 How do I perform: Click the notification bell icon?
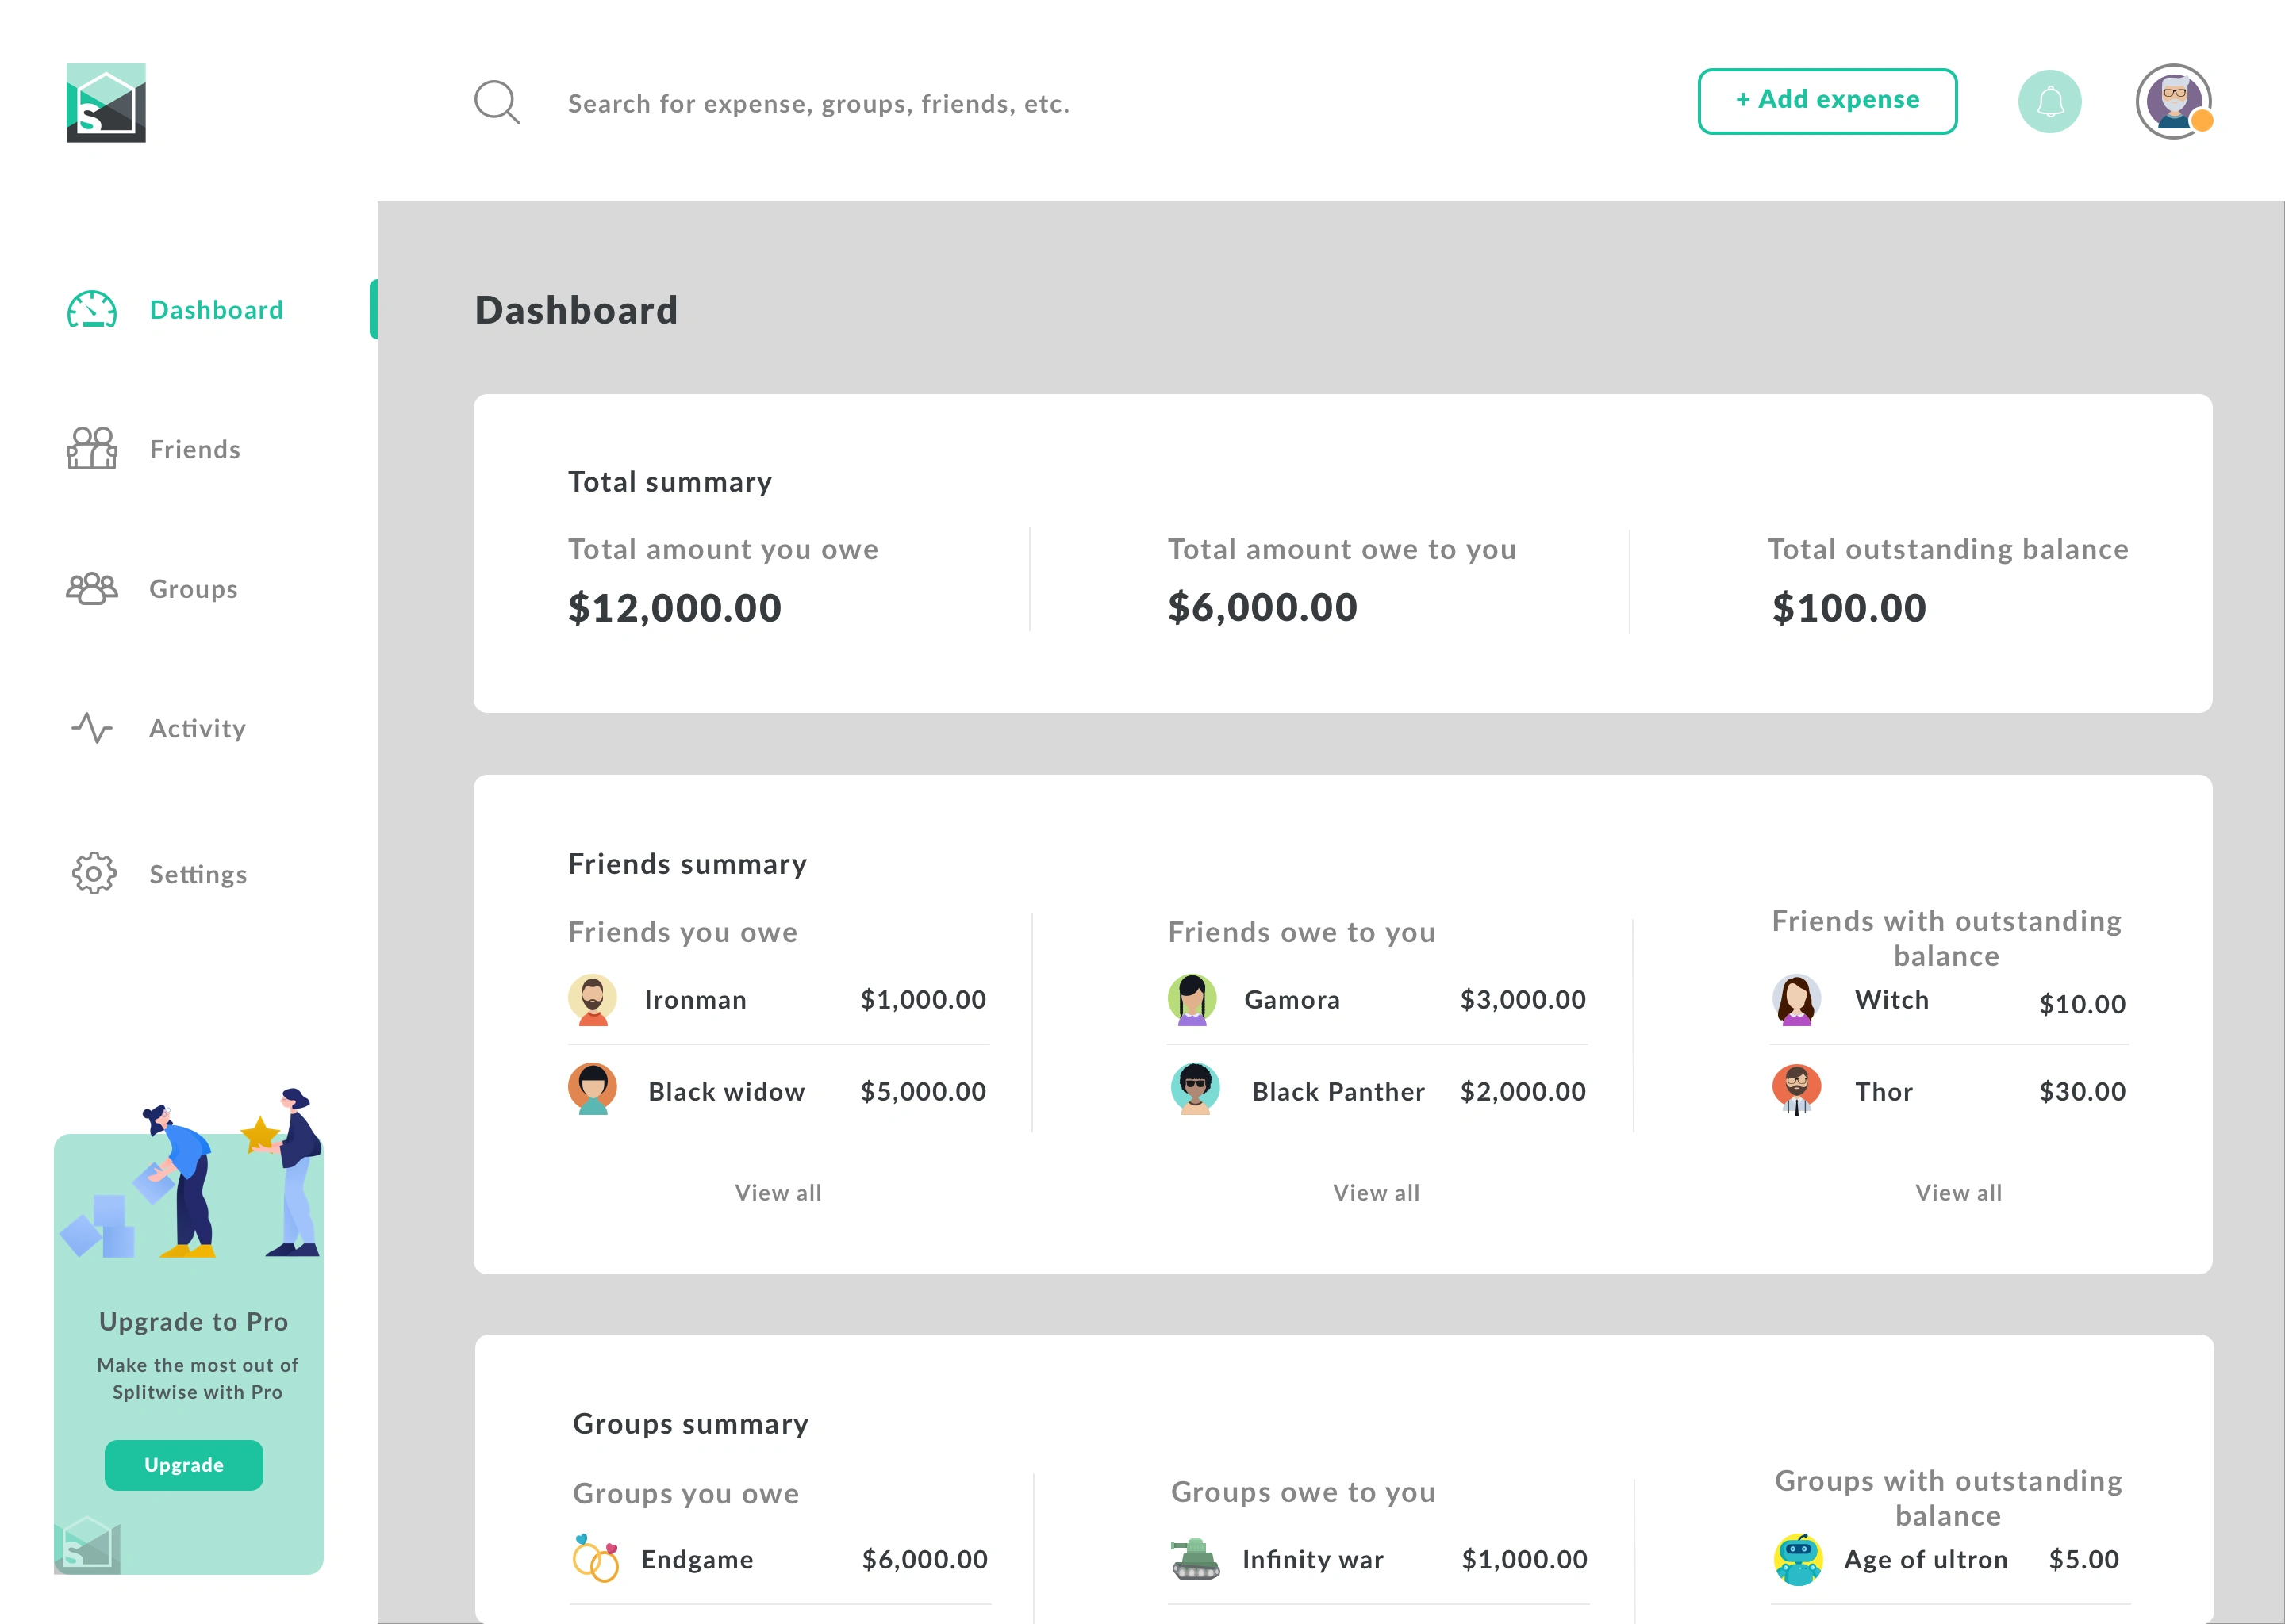2049,102
